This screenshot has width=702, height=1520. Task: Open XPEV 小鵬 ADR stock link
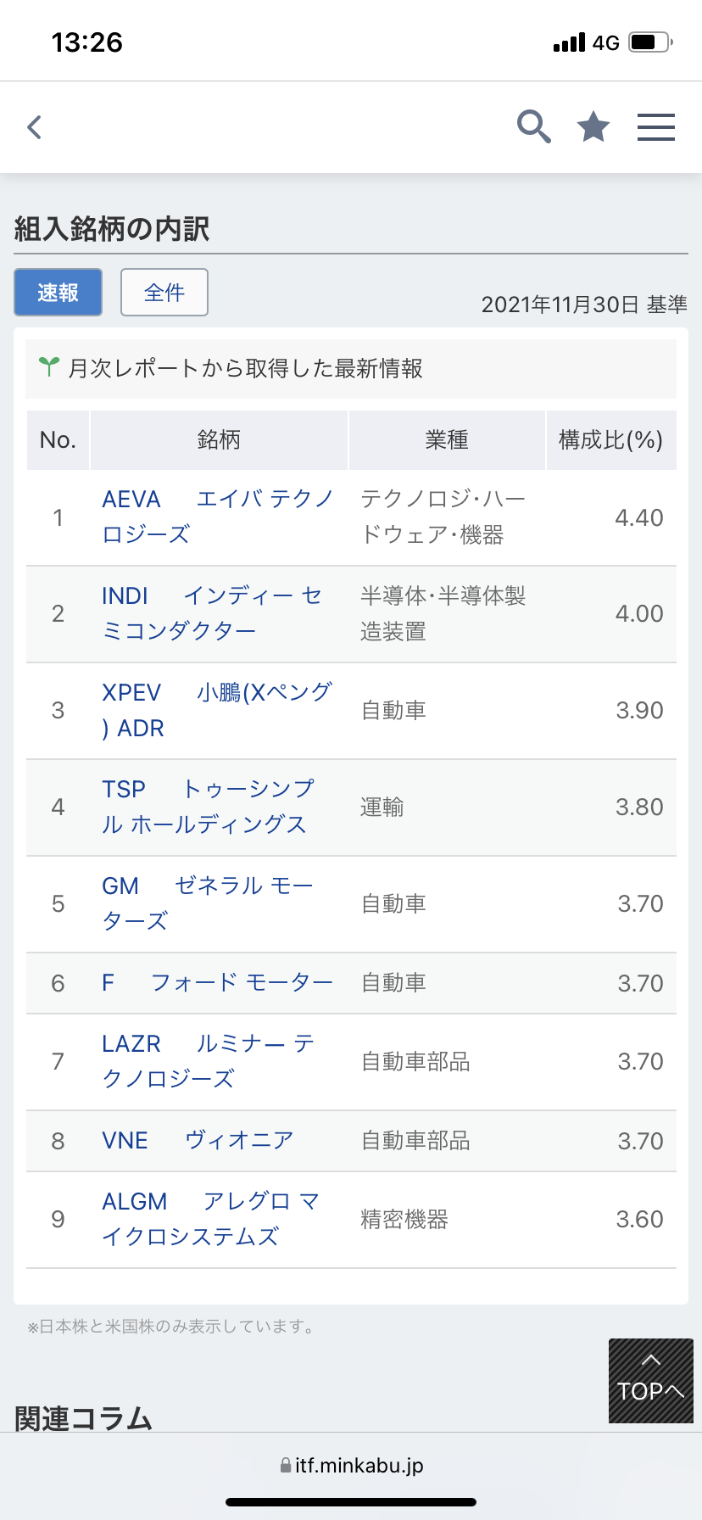[x=216, y=710]
